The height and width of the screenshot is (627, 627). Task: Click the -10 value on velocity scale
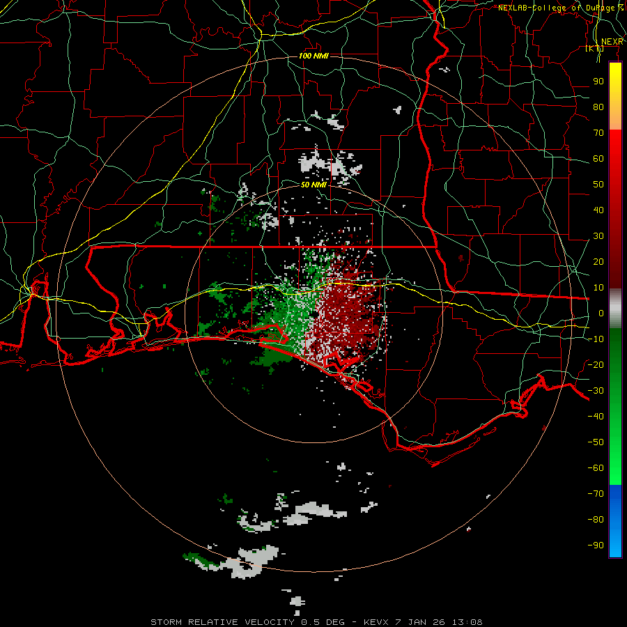pos(596,339)
